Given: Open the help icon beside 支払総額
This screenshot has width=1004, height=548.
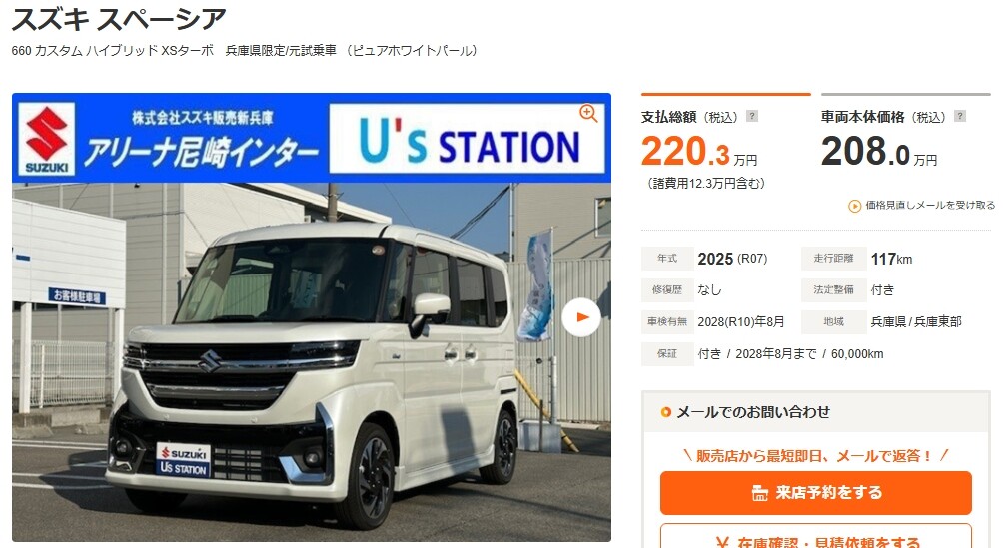Looking at the screenshot, I should tap(752, 117).
